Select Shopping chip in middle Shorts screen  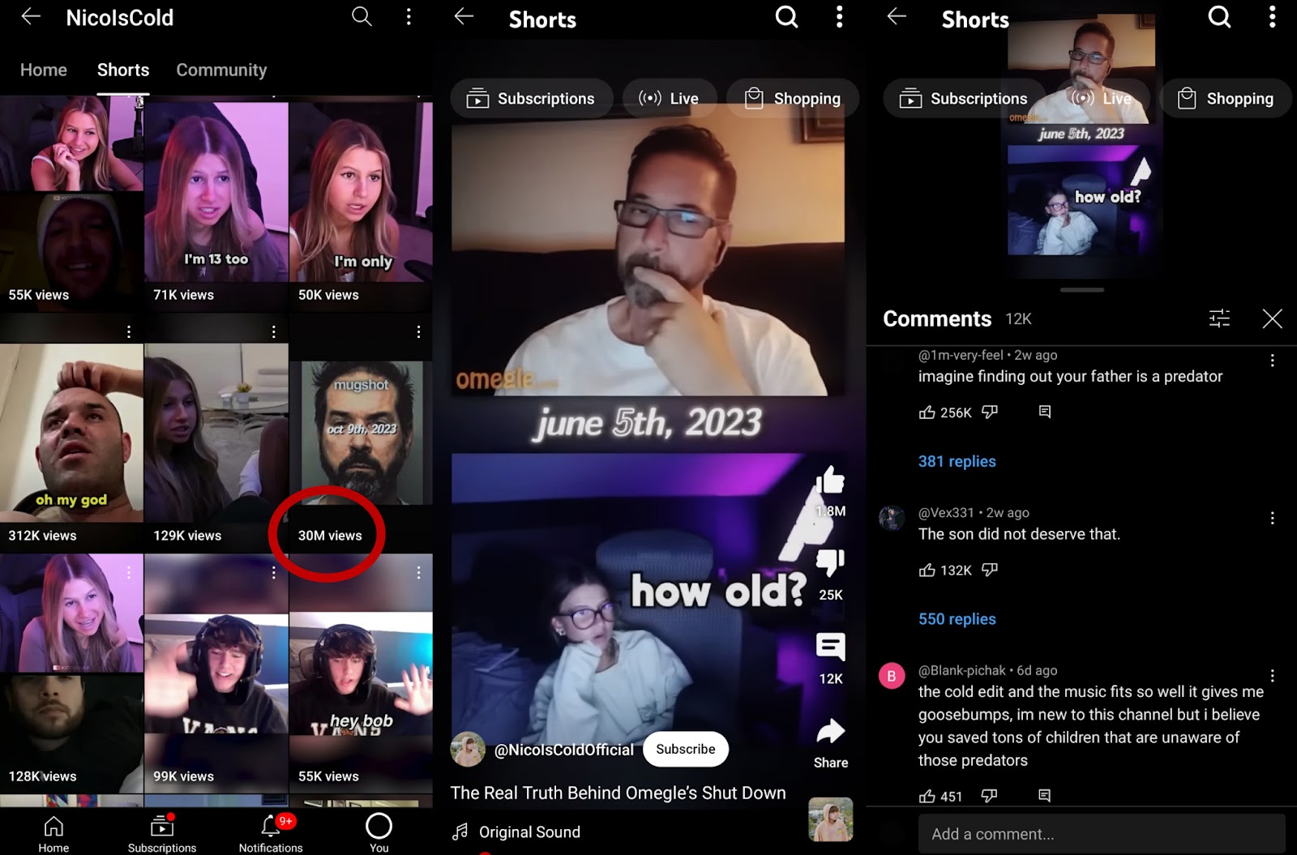793,98
